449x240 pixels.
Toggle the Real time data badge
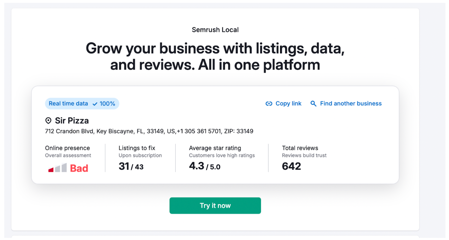pyautogui.click(x=82, y=103)
